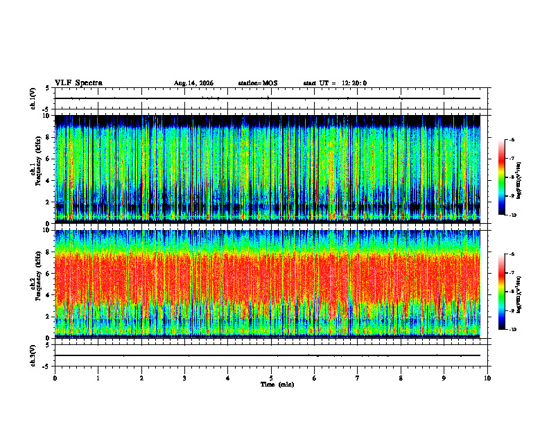Click the "8" frequency tick of the ch.2 spectrogram

click(49, 252)
